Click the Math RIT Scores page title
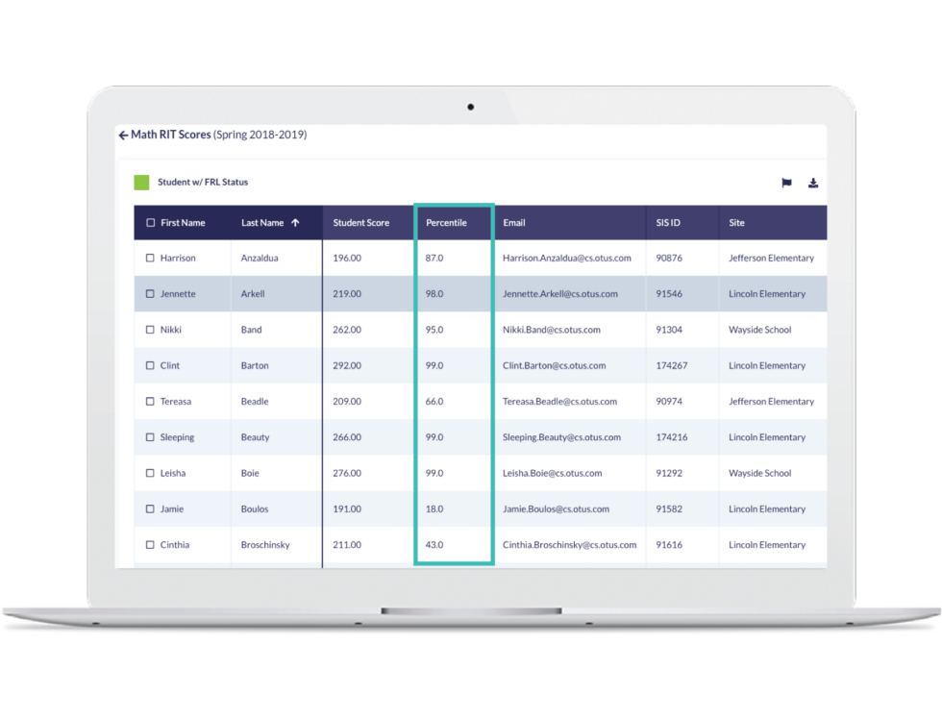Screen dimensions: 942x719 pyautogui.click(x=171, y=136)
